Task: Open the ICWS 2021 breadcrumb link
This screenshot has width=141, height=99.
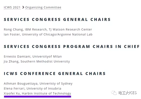Action: point(12,7)
